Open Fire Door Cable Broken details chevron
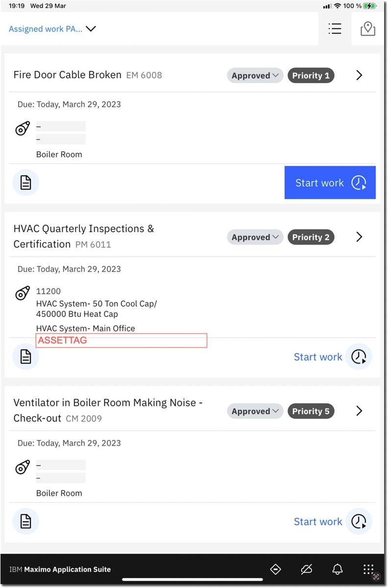This screenshot has height=588, width=388. [359, 75]
